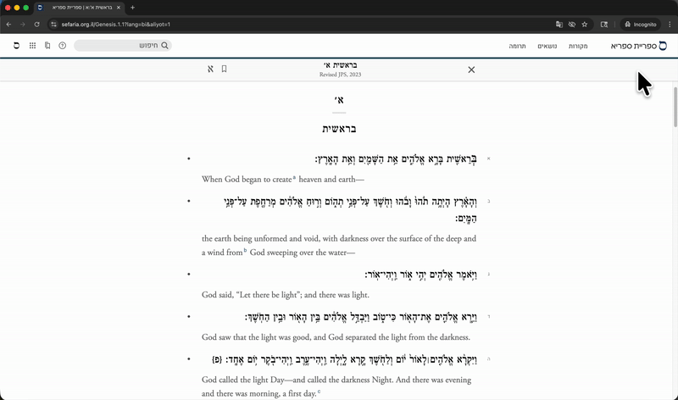Image resolution: width=678 pixels, height=400 pixels.
Task: Open the Sefaria help question-mark icon
Action: click(x=62, y=45)
